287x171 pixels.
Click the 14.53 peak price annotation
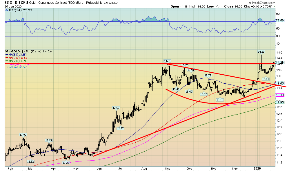261,52
